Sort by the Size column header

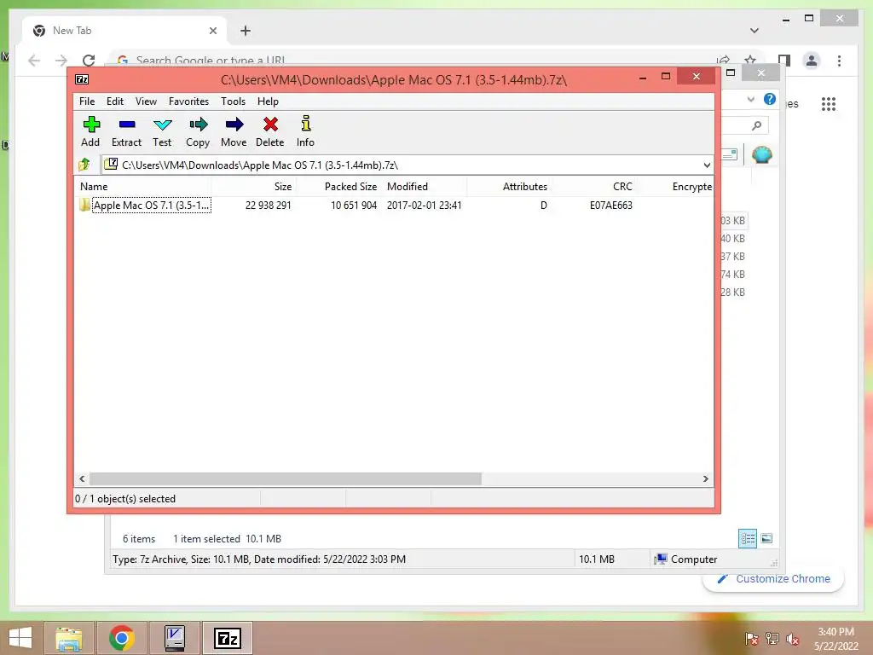tap(254, 187)
